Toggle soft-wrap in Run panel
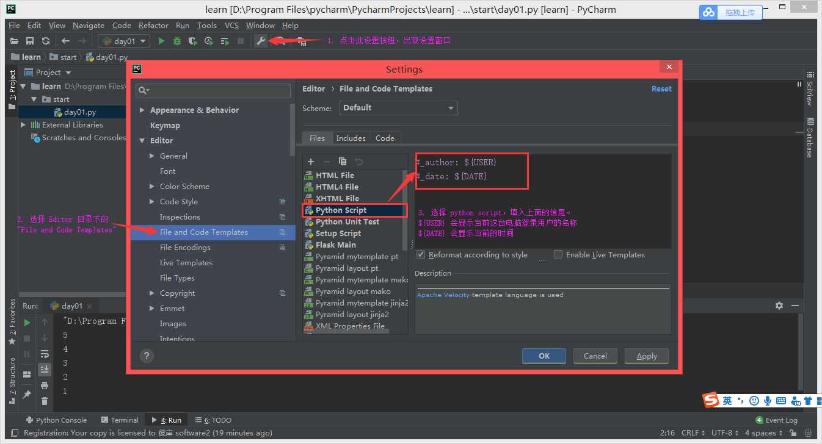Viewport: 822px width, 444px height. tap(45, 354)
